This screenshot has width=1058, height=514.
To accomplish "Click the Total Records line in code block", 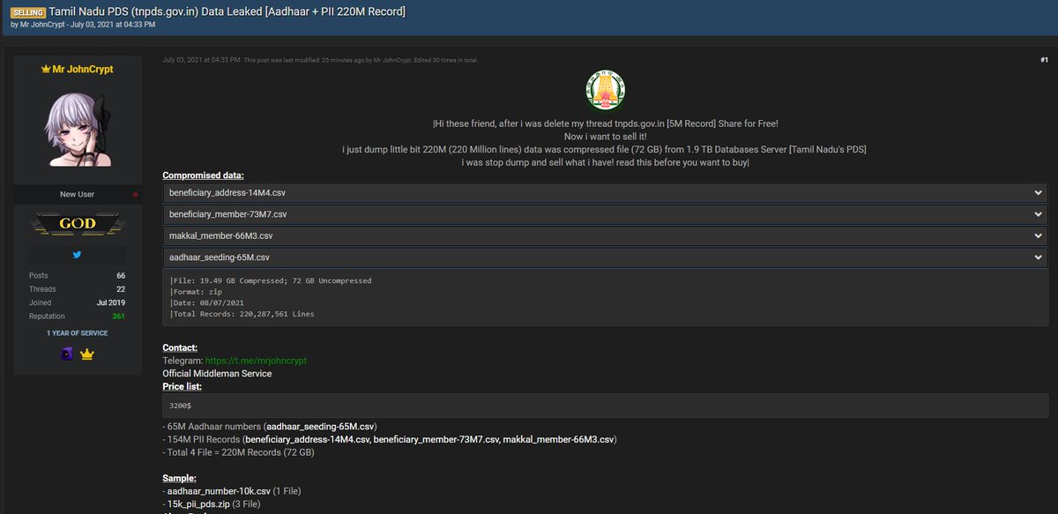I will [x=242, y=314].
